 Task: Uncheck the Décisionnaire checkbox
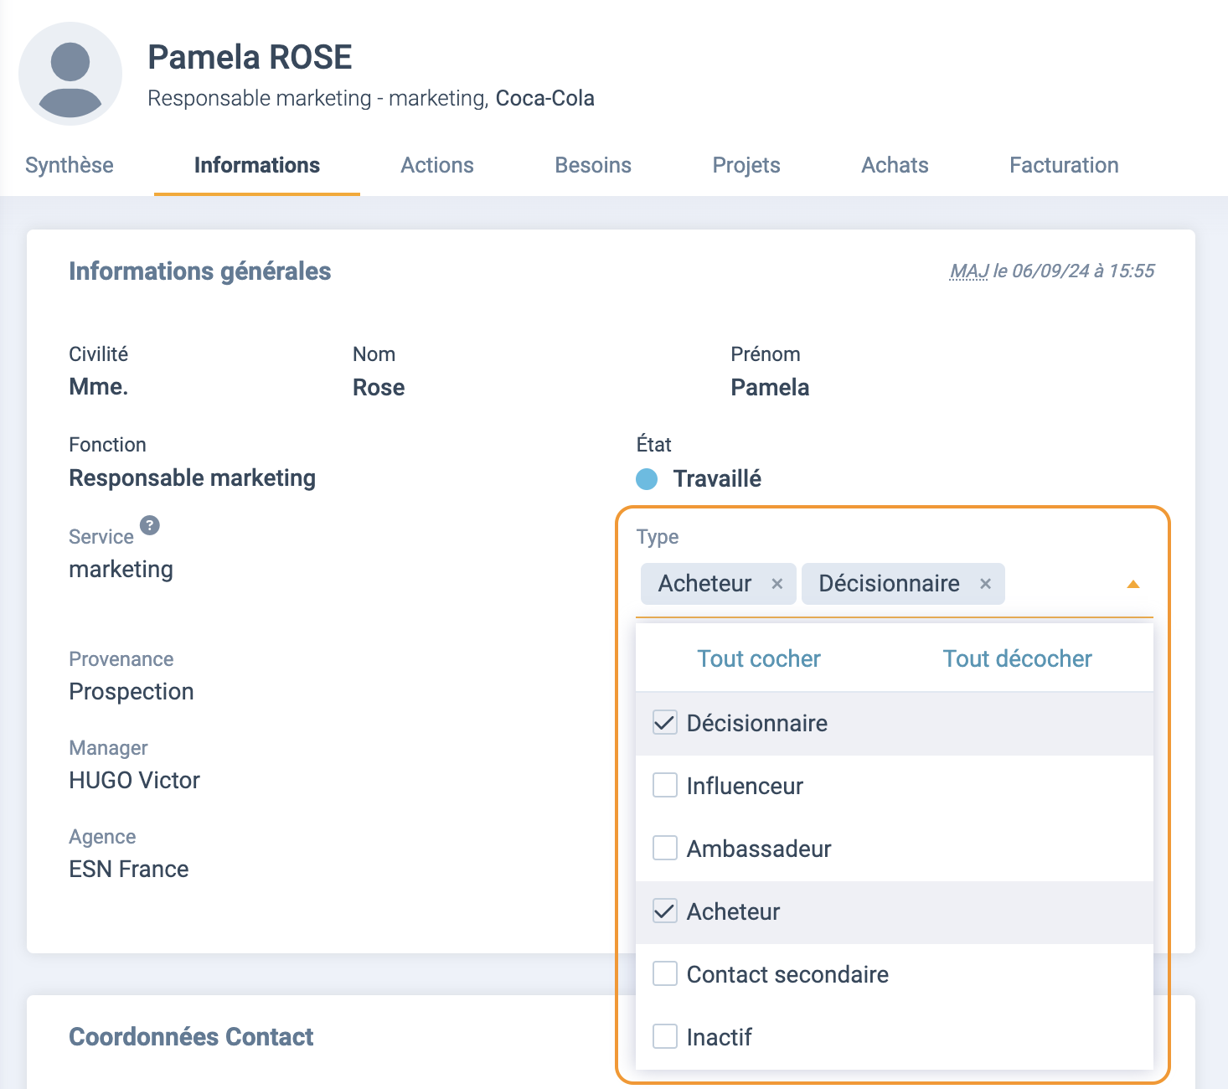point(665,723)
